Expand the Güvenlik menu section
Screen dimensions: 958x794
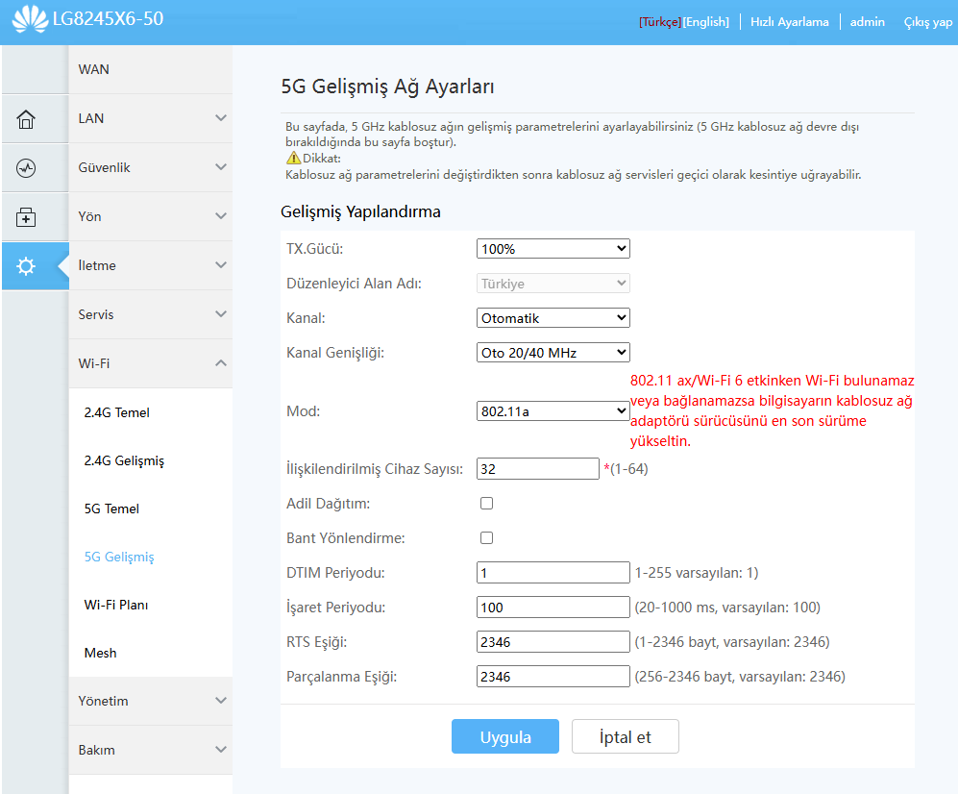coord(151,167)
